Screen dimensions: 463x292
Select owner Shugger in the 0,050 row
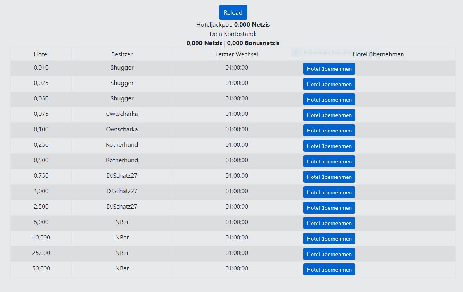[122, 98]
